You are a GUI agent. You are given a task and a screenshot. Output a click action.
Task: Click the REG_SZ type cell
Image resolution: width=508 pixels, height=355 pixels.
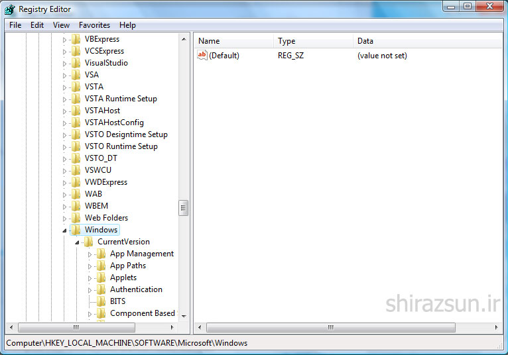click(x=290, y=56)
